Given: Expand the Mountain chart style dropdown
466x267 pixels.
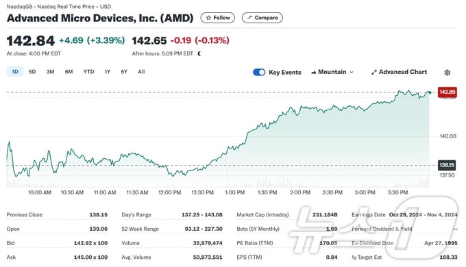Looking at the screenshot, I should [x=332, y=72].
